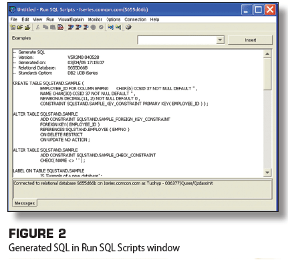Click the Relational Database S655D66B line

click(x=50, y=68)
